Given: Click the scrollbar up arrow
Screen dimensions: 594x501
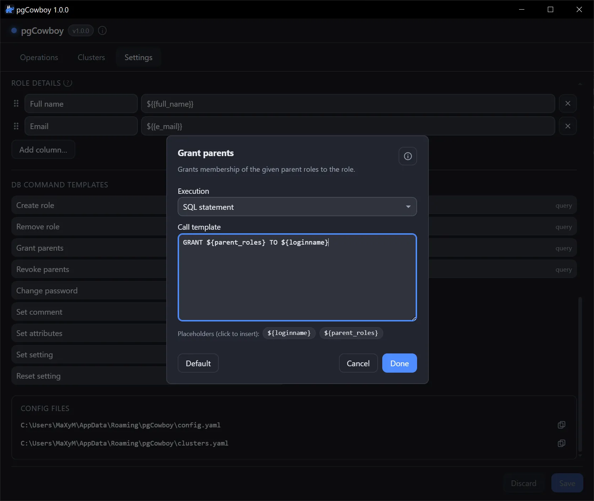Looking at the screenshot, I should click(x=580, y=84).
